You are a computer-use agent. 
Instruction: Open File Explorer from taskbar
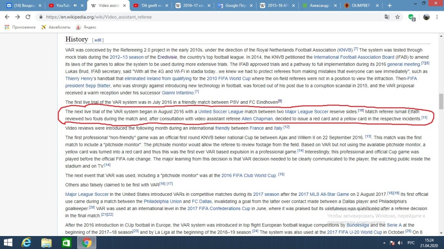pos(46,243)
